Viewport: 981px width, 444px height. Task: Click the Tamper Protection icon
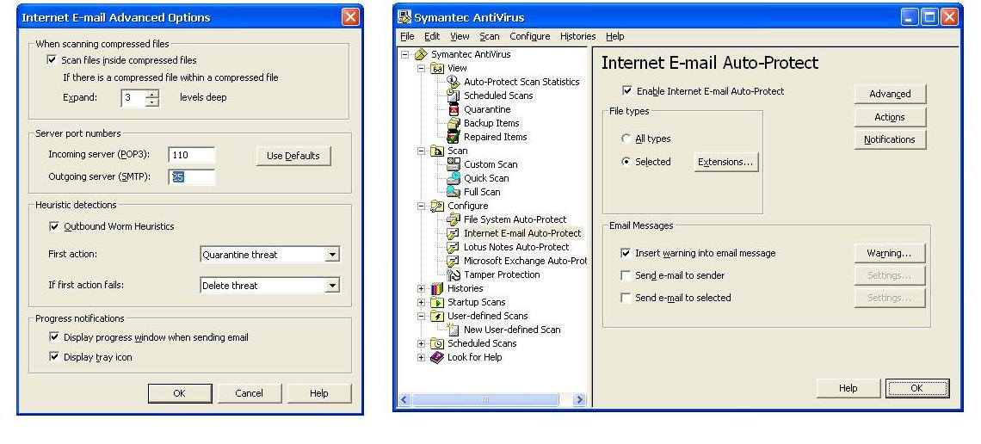point(453,274)
